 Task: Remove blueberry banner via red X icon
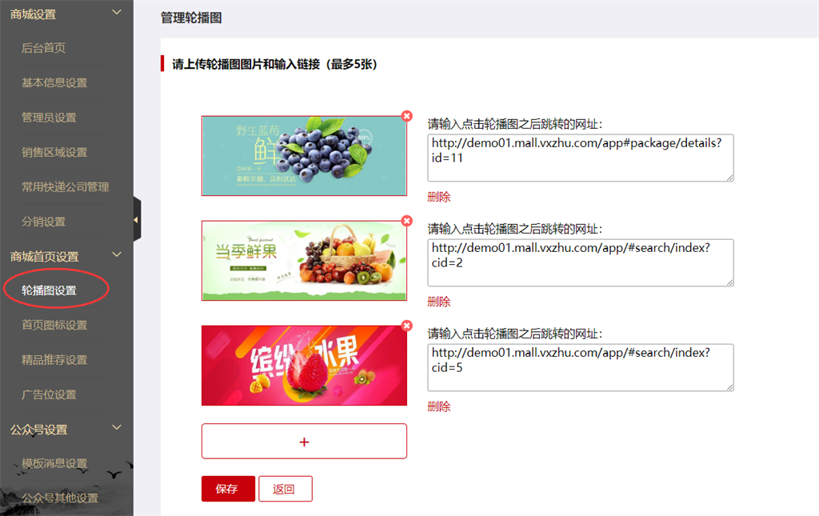point(407,116)
